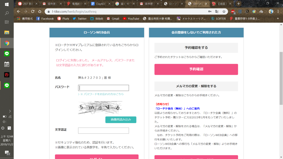Close the Day60 tab
Viewport: 283px width, 159px height.
pos(109,4)
